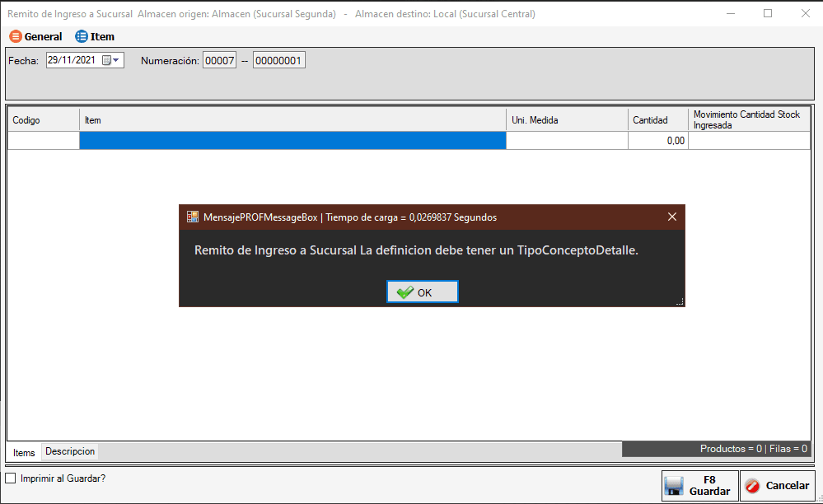Click the orange General menu icon
This screenshot has width=823, height=504.
click(x=15, y=37)
